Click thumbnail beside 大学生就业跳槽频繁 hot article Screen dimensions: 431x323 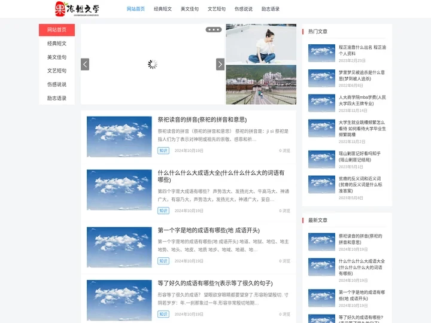click(x=321, y=128)
